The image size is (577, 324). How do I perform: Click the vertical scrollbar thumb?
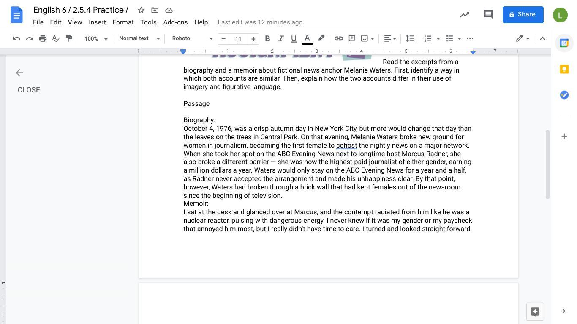(548, 165)
